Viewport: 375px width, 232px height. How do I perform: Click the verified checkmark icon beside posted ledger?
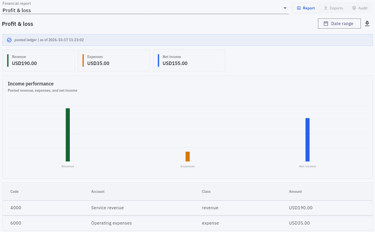pyautogui.click(x=9, y=40)
